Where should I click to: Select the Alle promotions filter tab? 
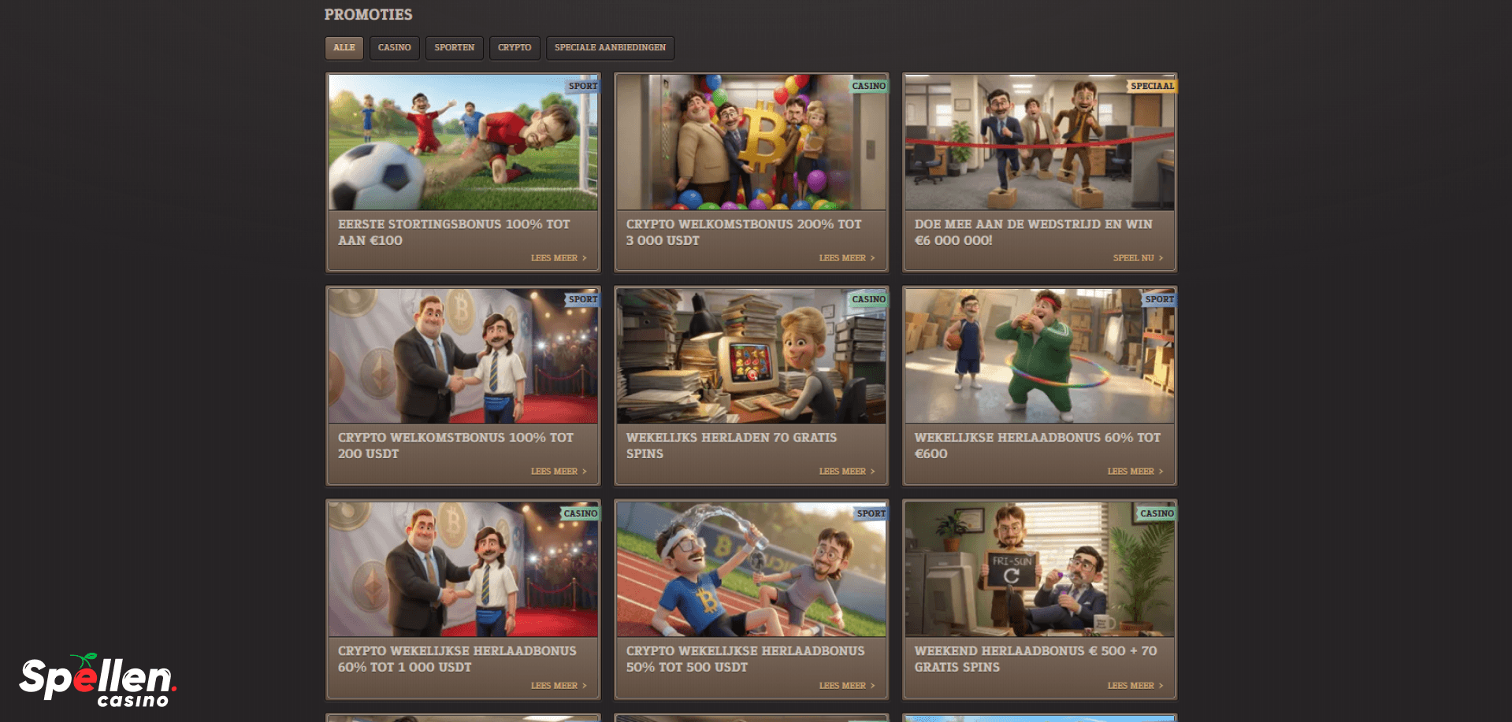[x=344, y=48]
